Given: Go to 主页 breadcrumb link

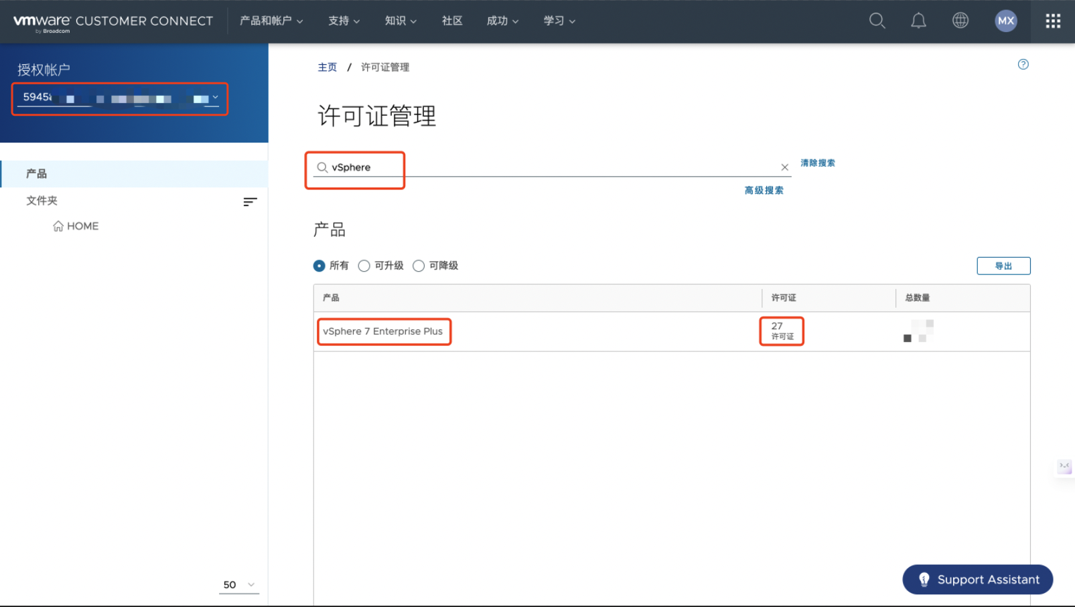Looking at the screenshot, I should click(x=328, y=67).
